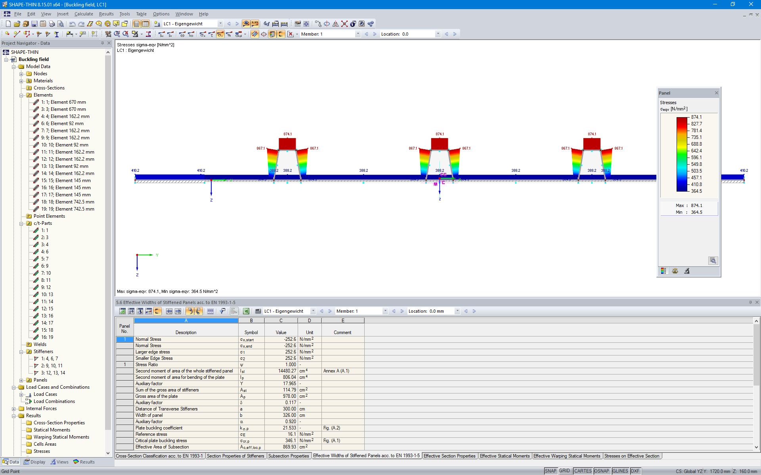Collapse the Elements tree node
Viewport: 761px width, 475px height.
[21, 95]
